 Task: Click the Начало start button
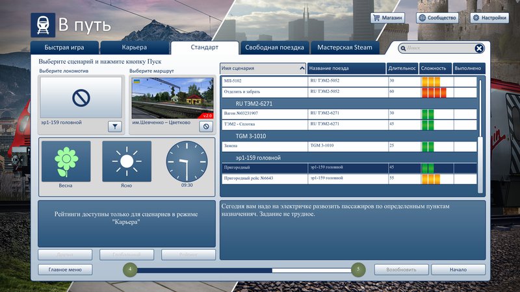point(458,269)
